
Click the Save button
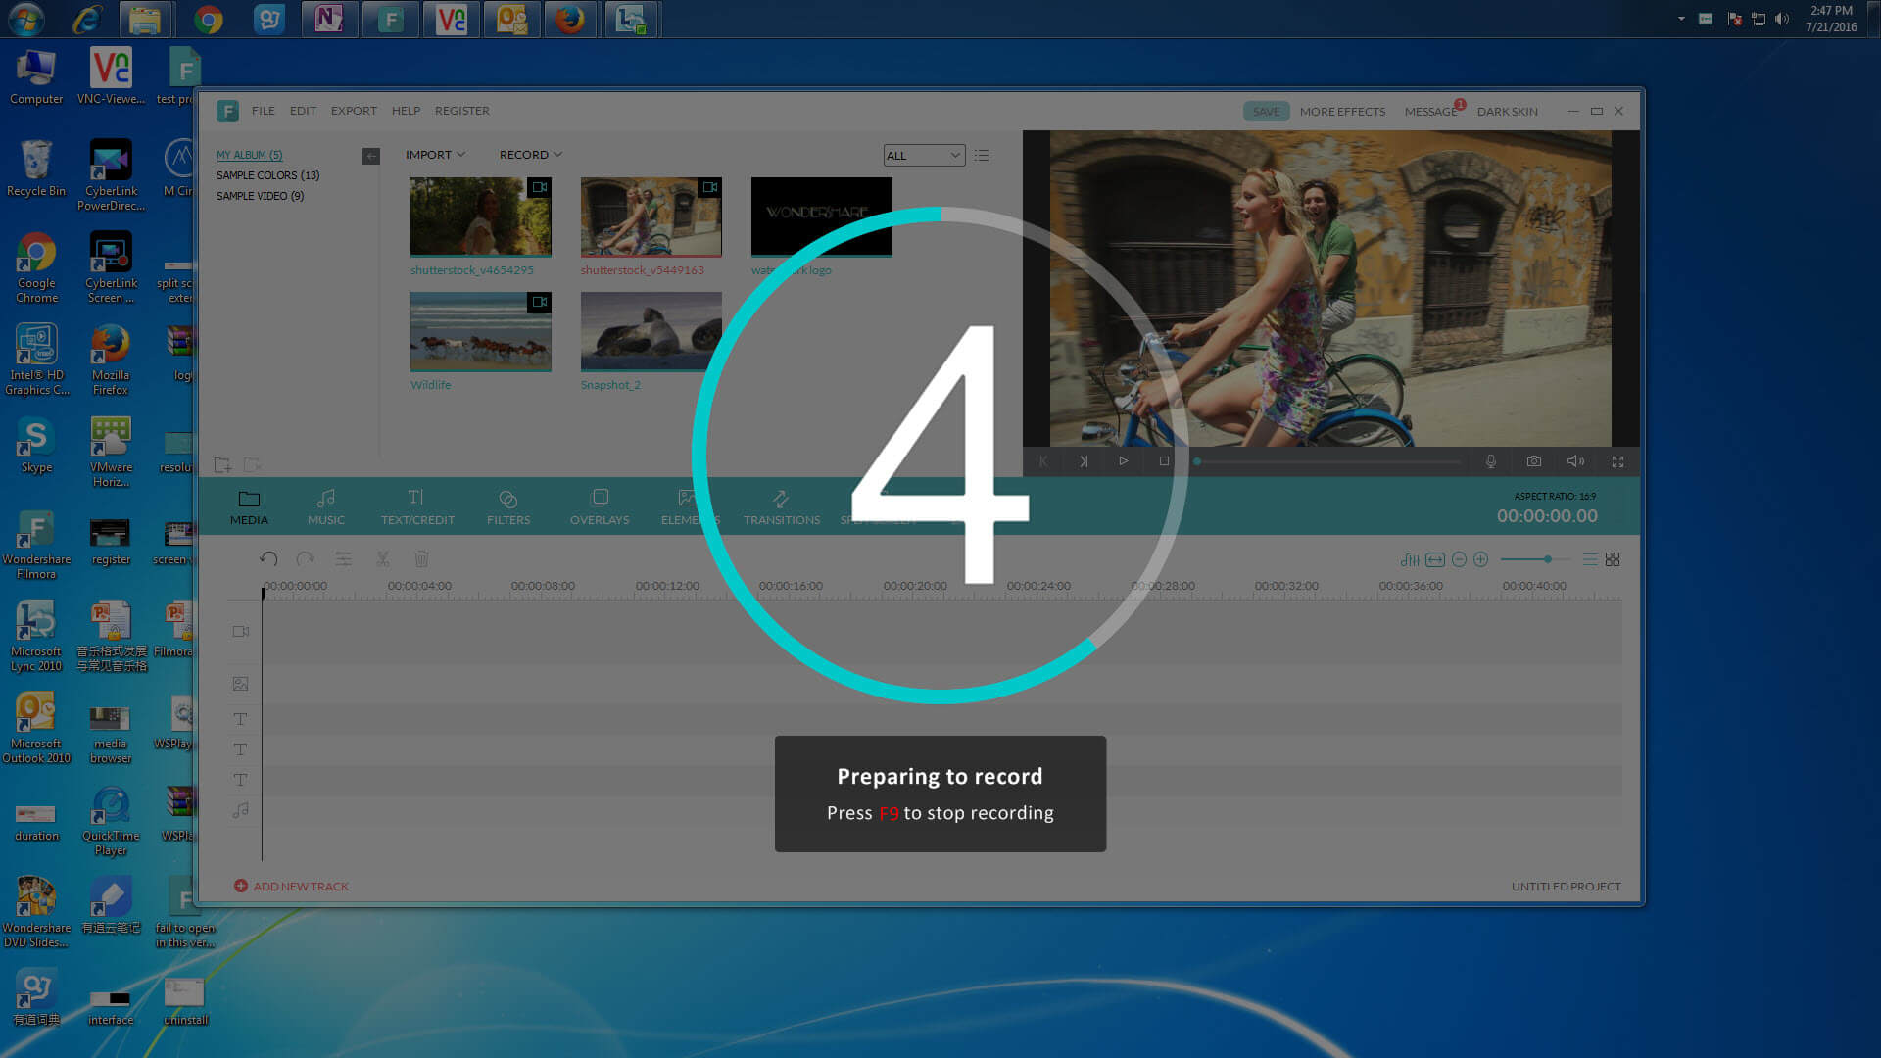1266,112
